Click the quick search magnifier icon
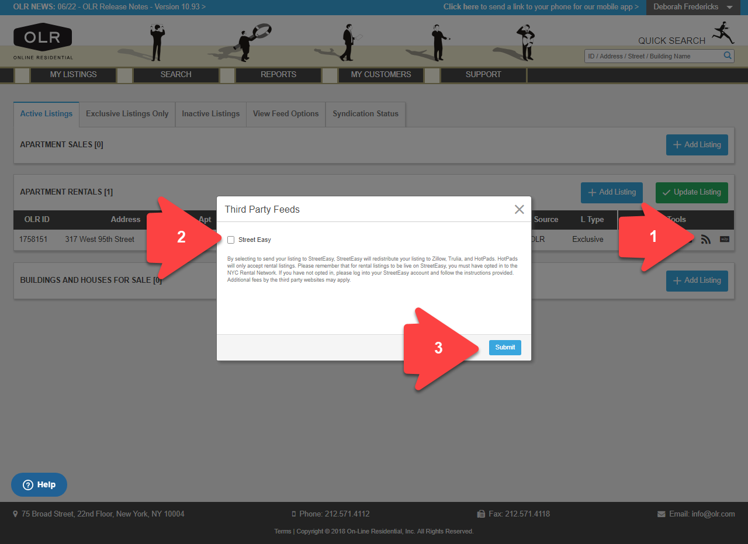 coord(728,56)
